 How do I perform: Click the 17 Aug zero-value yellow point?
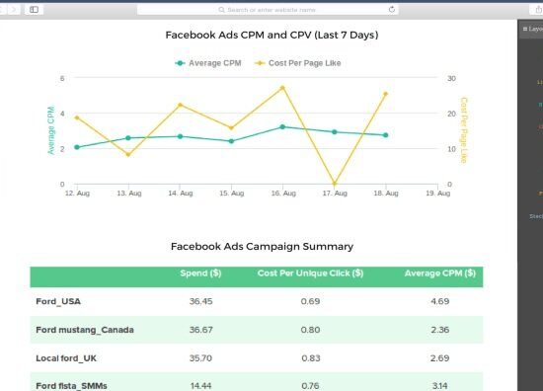click(334, 184)
